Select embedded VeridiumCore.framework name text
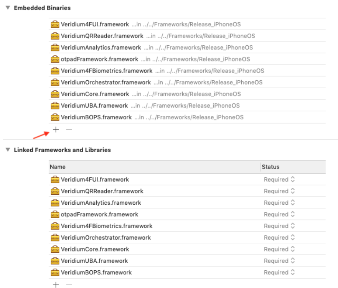 pos(95,94)
